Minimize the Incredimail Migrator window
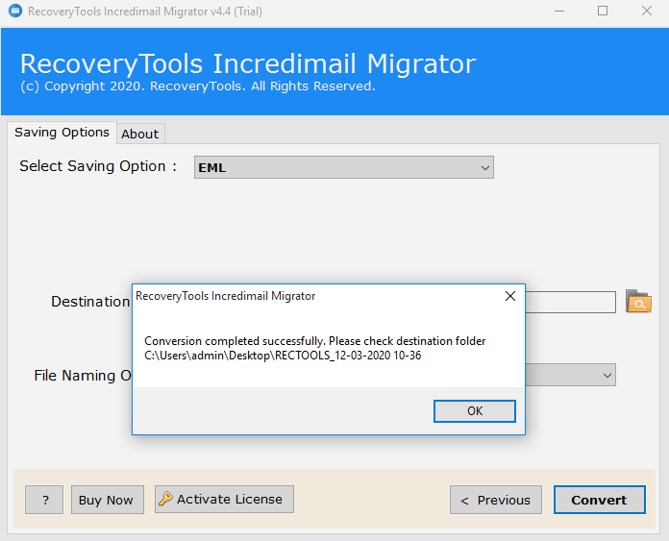 (x=559, y=12)
